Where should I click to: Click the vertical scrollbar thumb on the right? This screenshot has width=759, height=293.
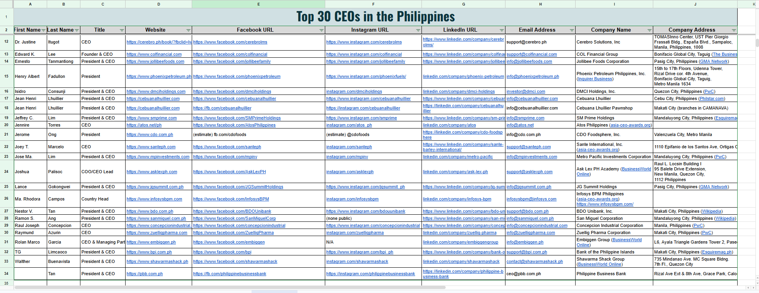point(757,43)
